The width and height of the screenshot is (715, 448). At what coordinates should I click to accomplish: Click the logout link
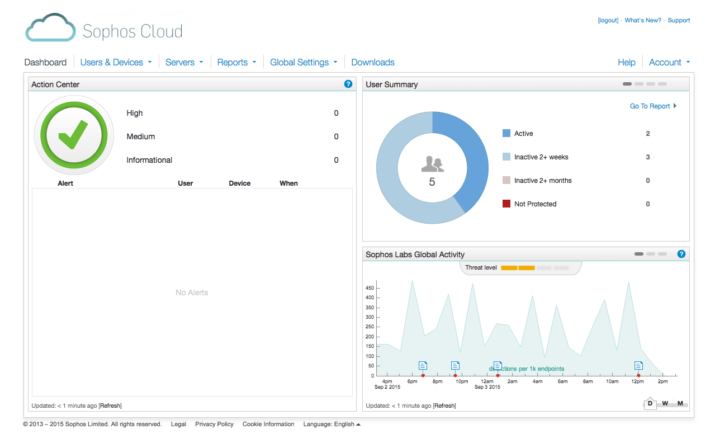pos(608,20)
